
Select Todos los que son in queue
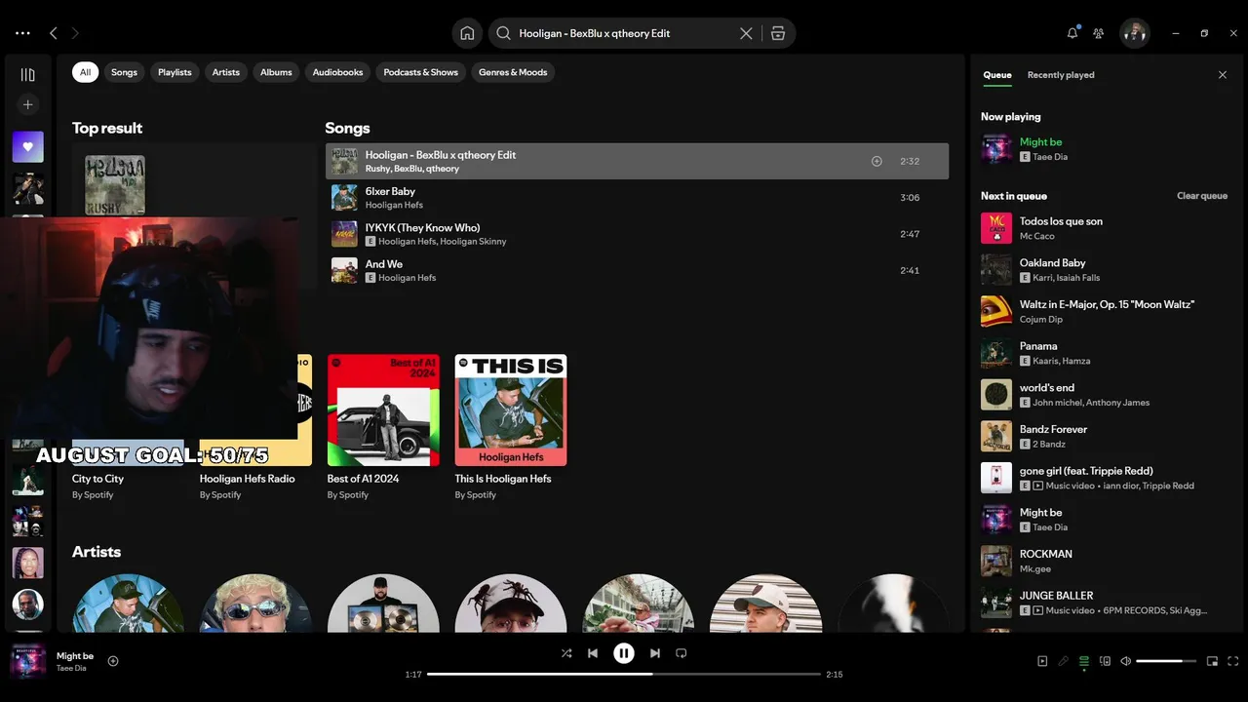(1105, 228)
